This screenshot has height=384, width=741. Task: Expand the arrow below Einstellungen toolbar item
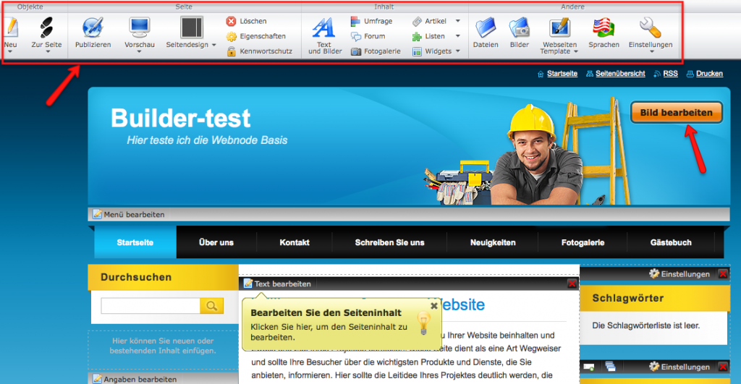(x=652, y=51)
